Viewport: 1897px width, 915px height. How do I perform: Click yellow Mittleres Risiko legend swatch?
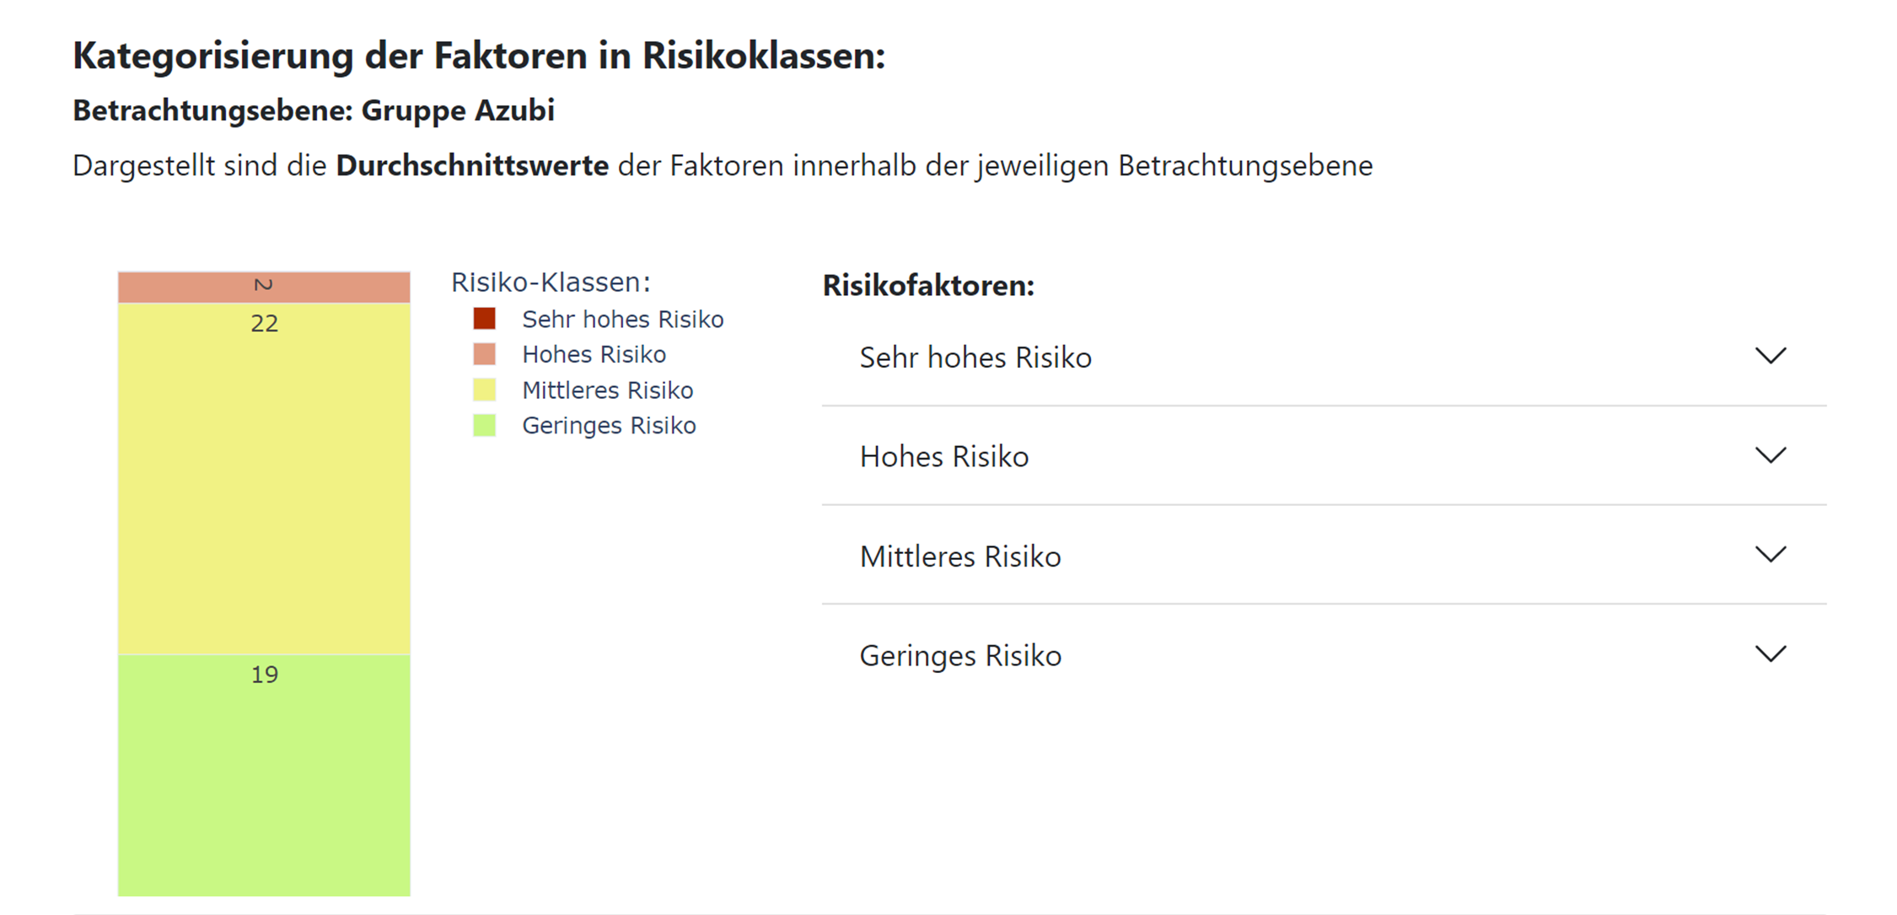(484, 390)
